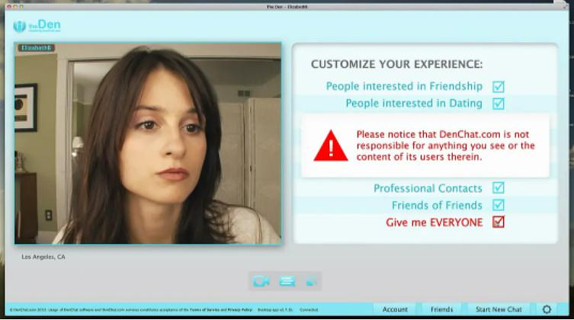This screenshot has height=320, width=574.
Task: Open settings with the gear icon
Action: coord(546,309)
